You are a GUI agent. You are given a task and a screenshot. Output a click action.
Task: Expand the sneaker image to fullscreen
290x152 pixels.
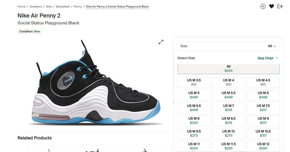(x=161, y=42)
